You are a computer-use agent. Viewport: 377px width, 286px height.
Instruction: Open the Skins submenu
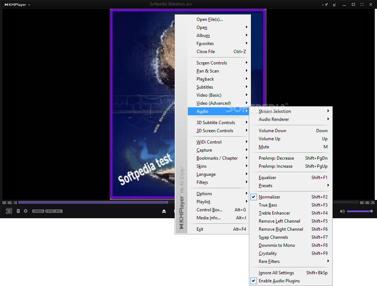click(218, 166)
